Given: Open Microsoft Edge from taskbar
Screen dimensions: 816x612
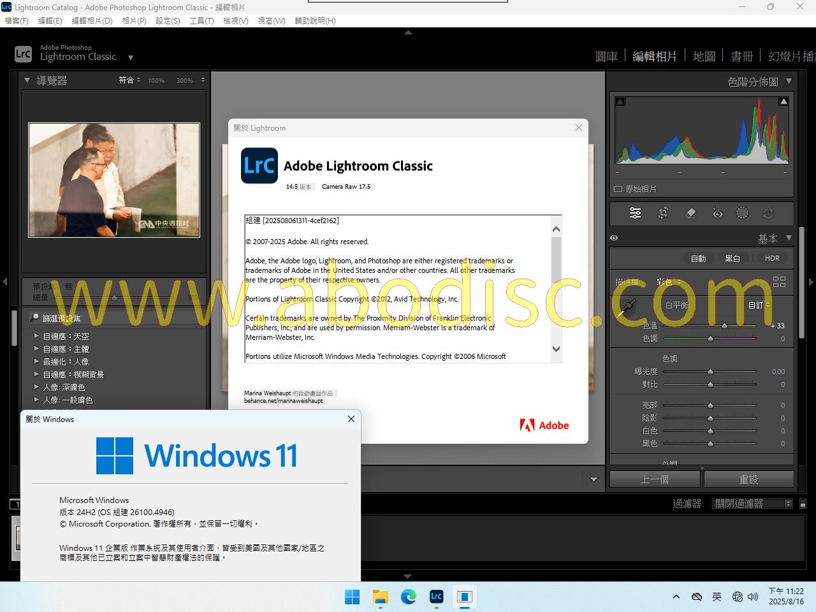Looking at the screenshot, I should [409, 597].
